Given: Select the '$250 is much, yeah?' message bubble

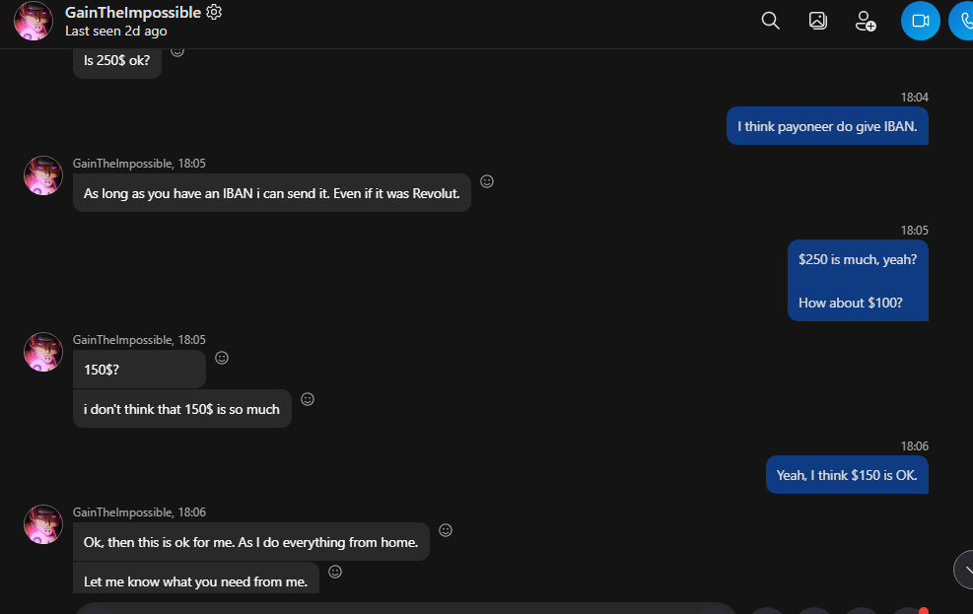Looking at the screenshot, I should 858,280.
